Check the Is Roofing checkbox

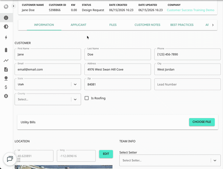(87, 98)
